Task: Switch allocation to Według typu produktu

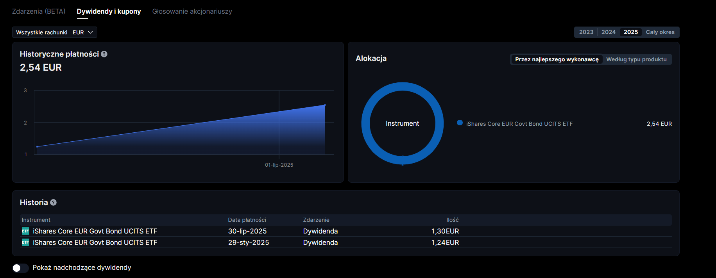Action: pyautogui.click(x=636, y=59)
